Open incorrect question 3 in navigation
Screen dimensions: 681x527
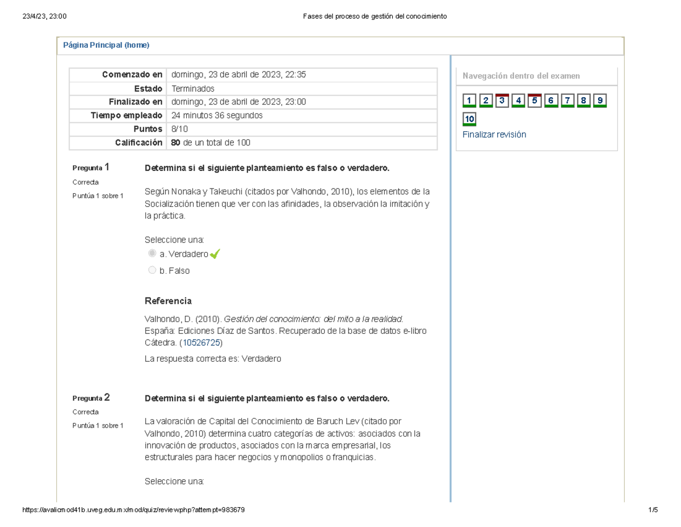pos(502,101)
